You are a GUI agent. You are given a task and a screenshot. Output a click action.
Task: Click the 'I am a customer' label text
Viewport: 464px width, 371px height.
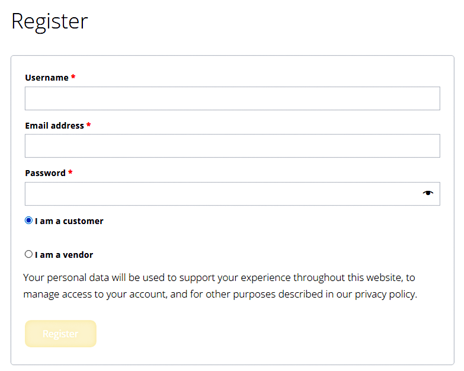tap(69, 221)
